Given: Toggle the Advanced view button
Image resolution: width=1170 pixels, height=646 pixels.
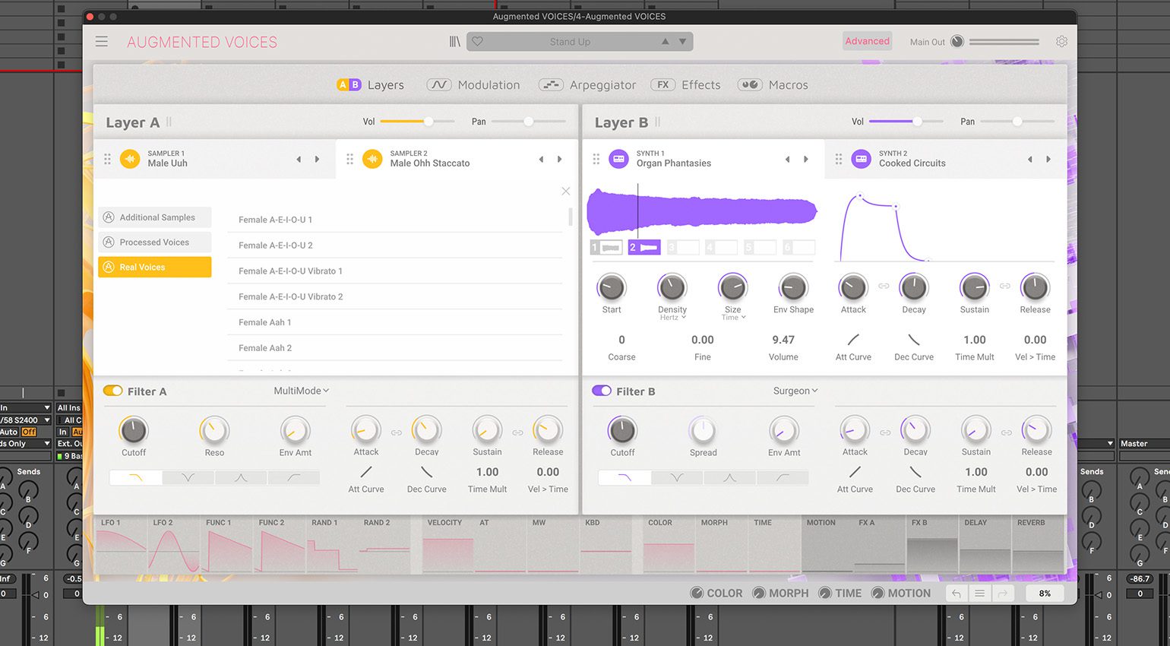Looking at the screenshot, I should (867, 41).
